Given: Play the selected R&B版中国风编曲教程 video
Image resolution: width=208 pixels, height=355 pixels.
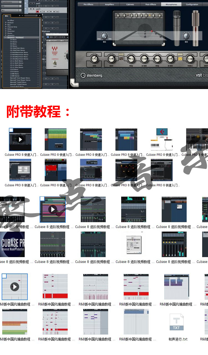Looking at the screenshot, I should [x=15, y=287].
